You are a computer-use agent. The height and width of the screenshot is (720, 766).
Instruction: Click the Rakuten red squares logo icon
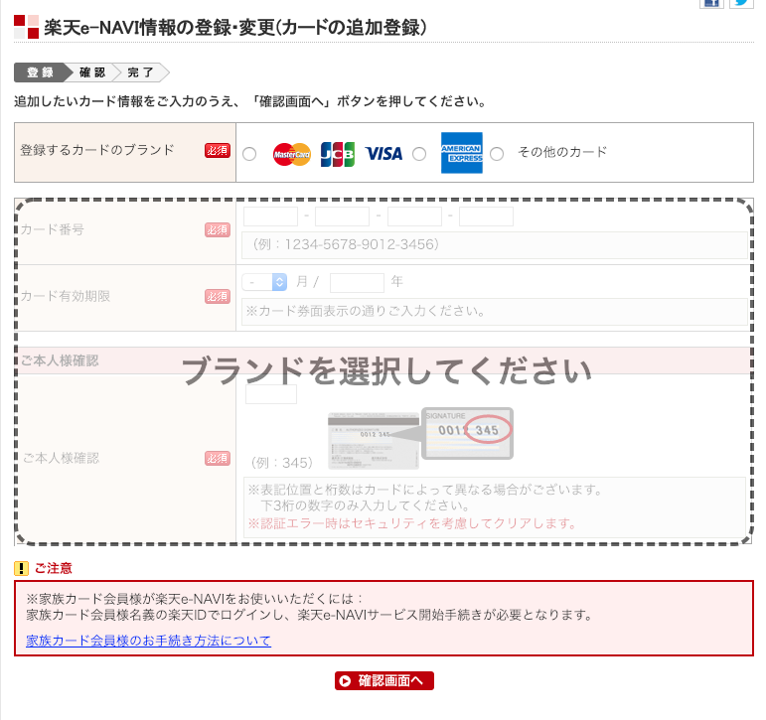click(27, 27)
